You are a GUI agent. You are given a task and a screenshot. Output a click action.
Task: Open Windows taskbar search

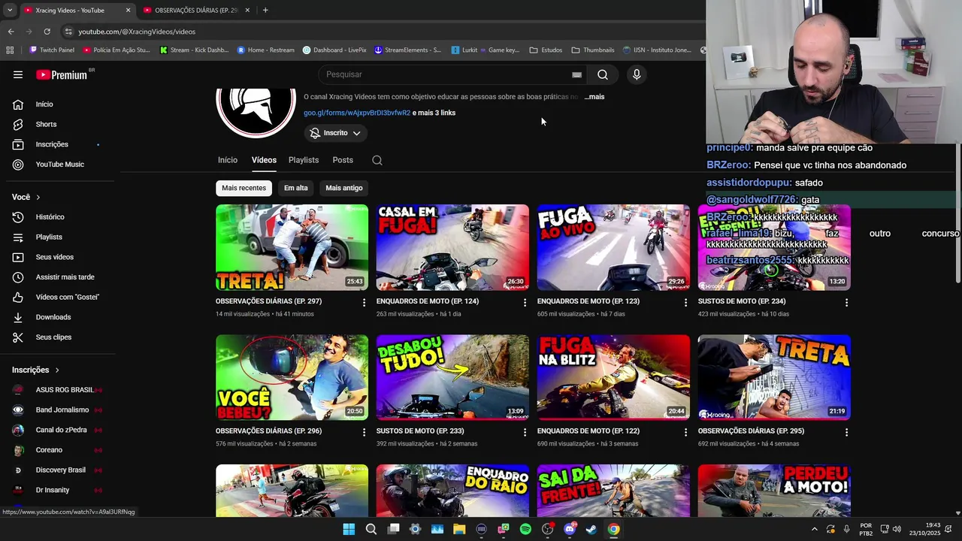[371, 529]
